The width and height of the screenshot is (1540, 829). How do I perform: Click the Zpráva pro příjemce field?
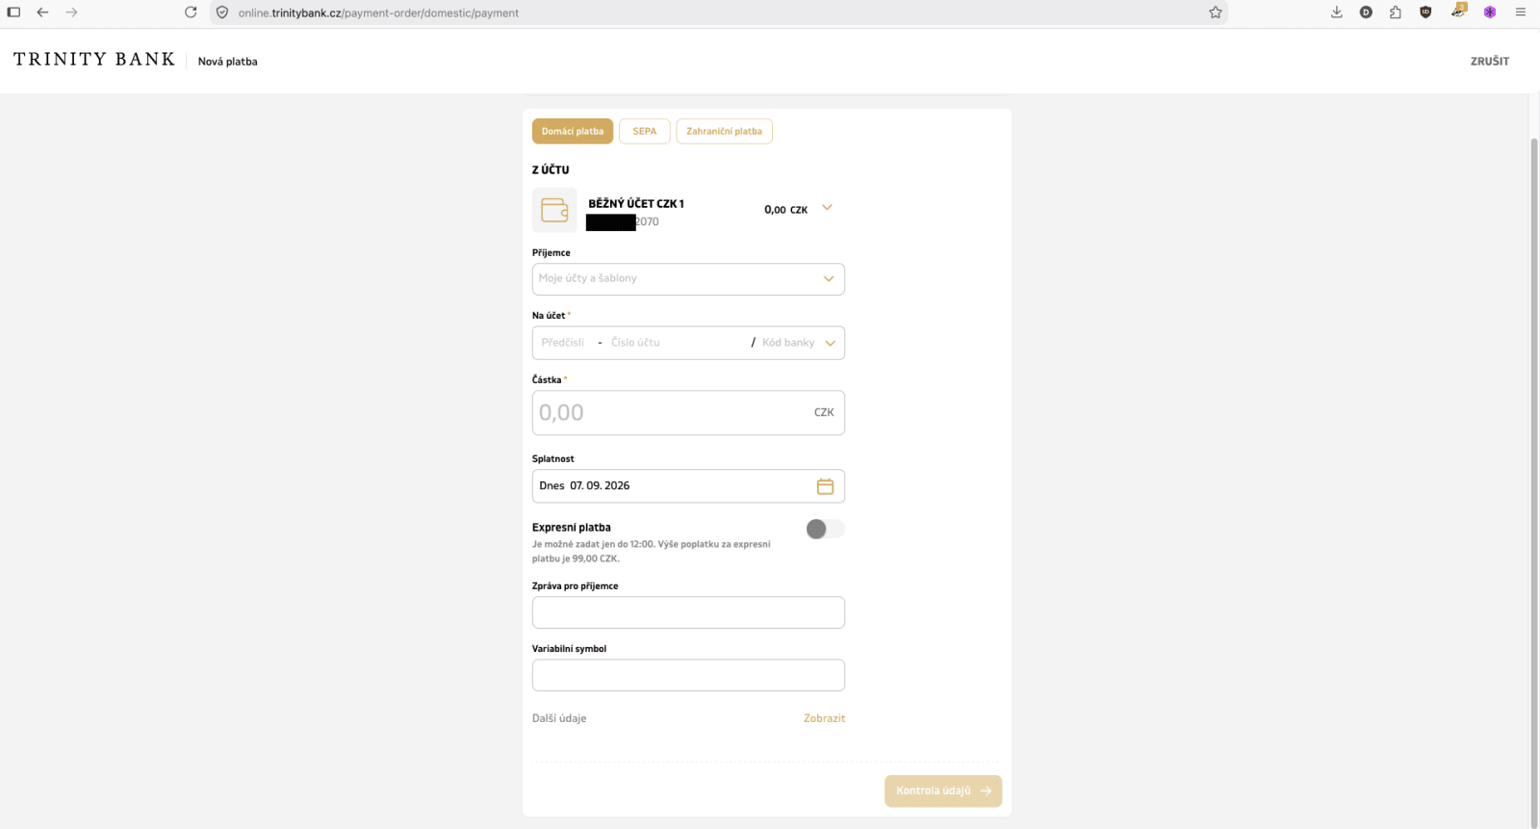688,612
